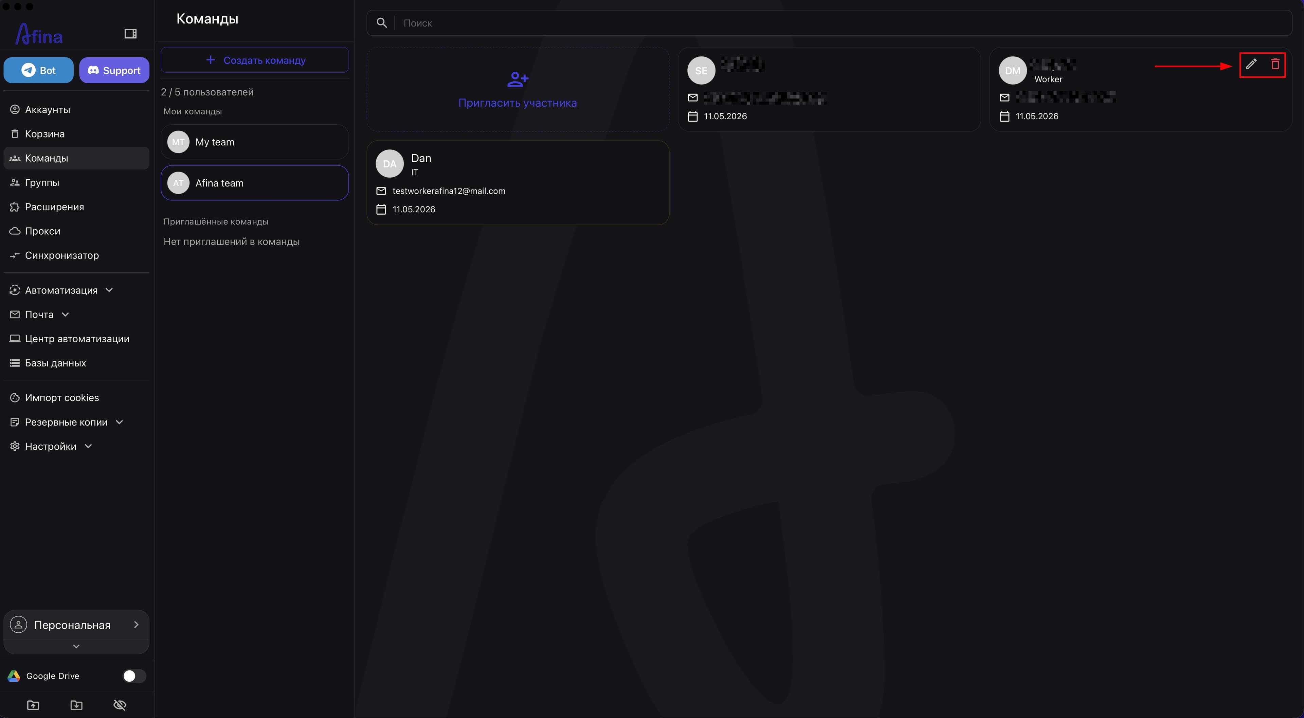1304x718 pixels.
Task: Expand the workspace list down chevron
Action: pyautogui.click(x=76, y=646)
